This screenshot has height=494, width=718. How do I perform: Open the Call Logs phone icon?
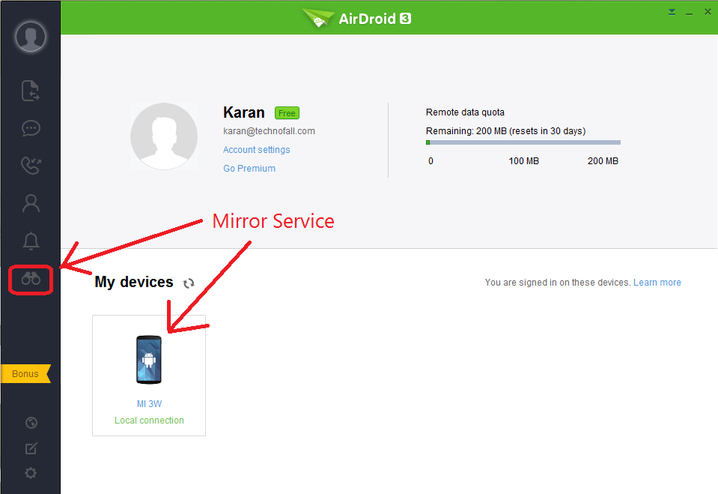(31, 166)
